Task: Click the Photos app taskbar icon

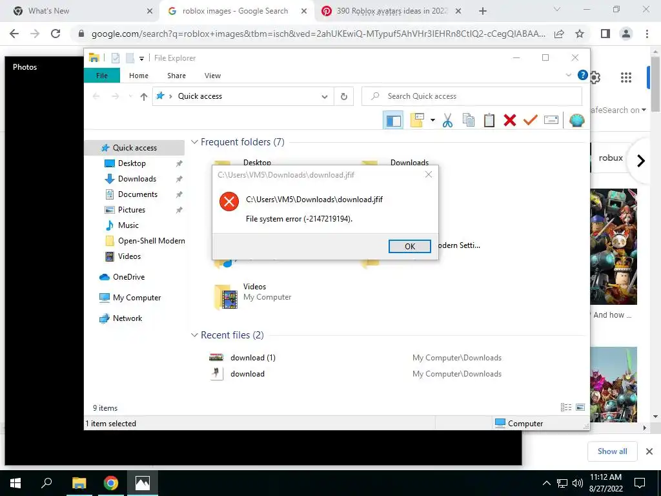Action: click(143, 483)
